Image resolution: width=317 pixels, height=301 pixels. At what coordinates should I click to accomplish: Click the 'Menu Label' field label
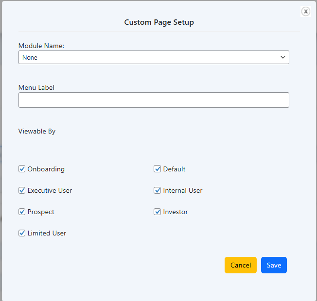click(36, 87)
